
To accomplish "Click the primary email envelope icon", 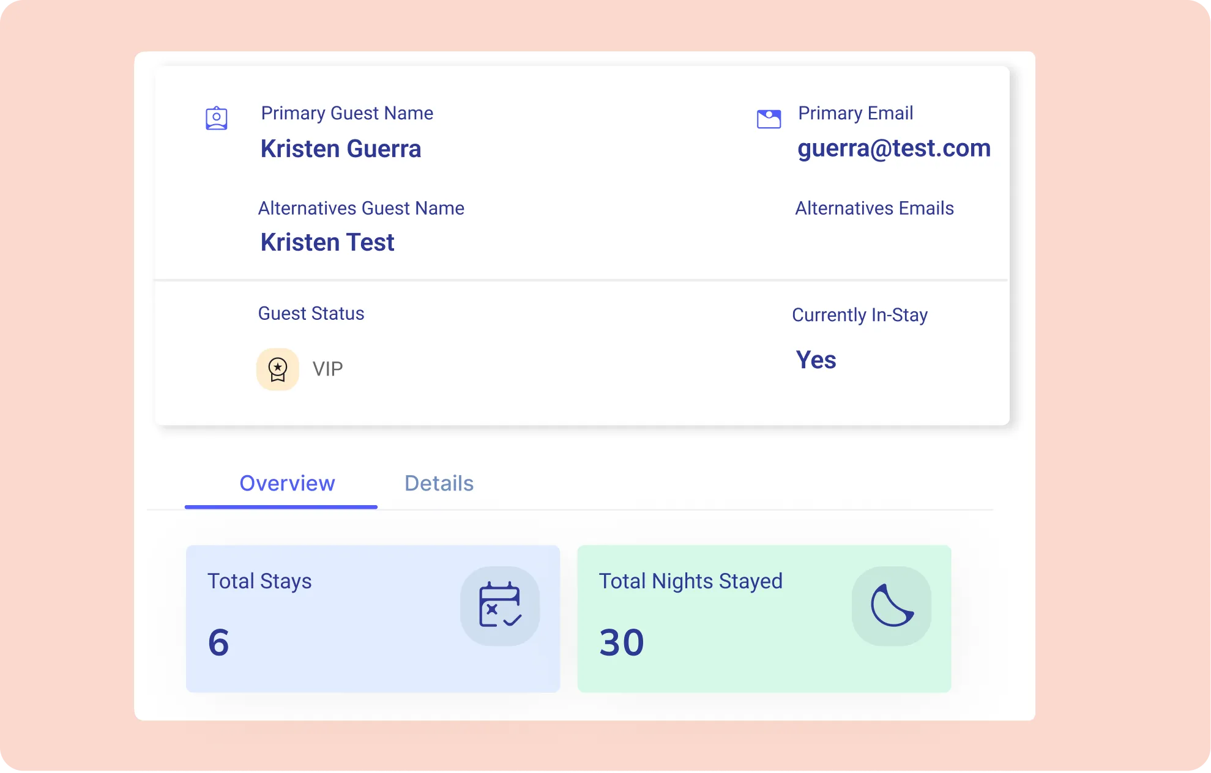I will [769, 119].
